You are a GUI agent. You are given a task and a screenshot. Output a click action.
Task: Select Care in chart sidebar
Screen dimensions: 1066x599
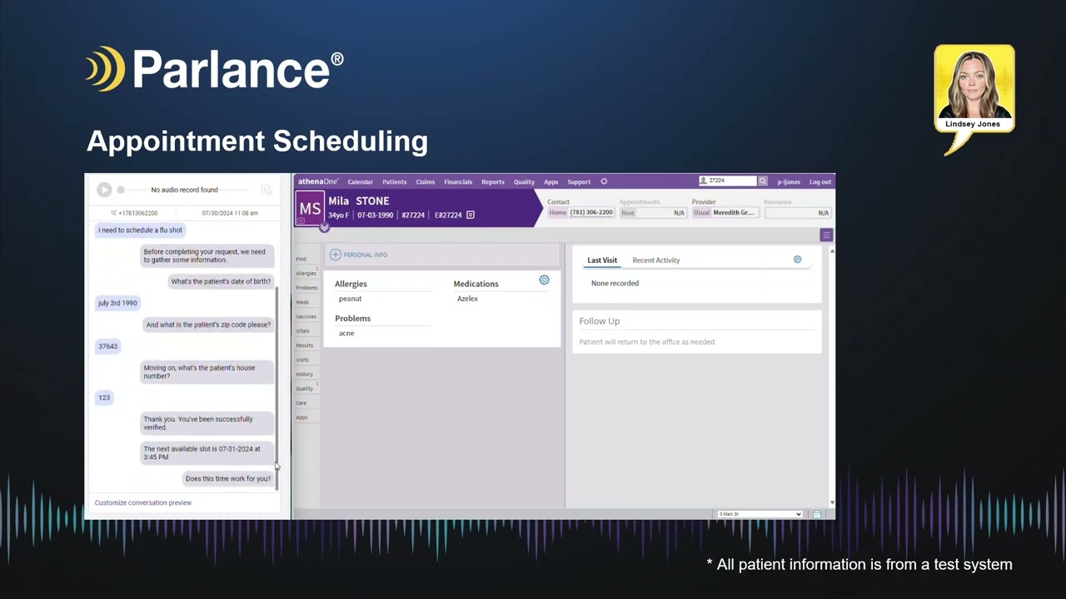(x=301, y=403)
